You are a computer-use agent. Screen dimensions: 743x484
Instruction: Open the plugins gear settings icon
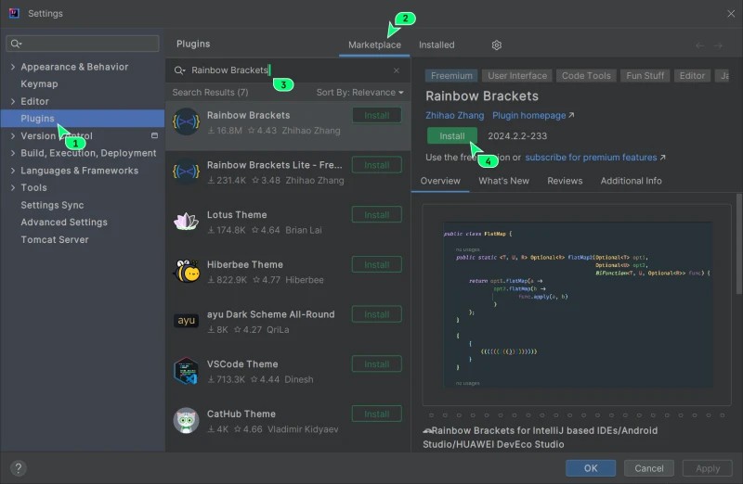pos(496,45)
